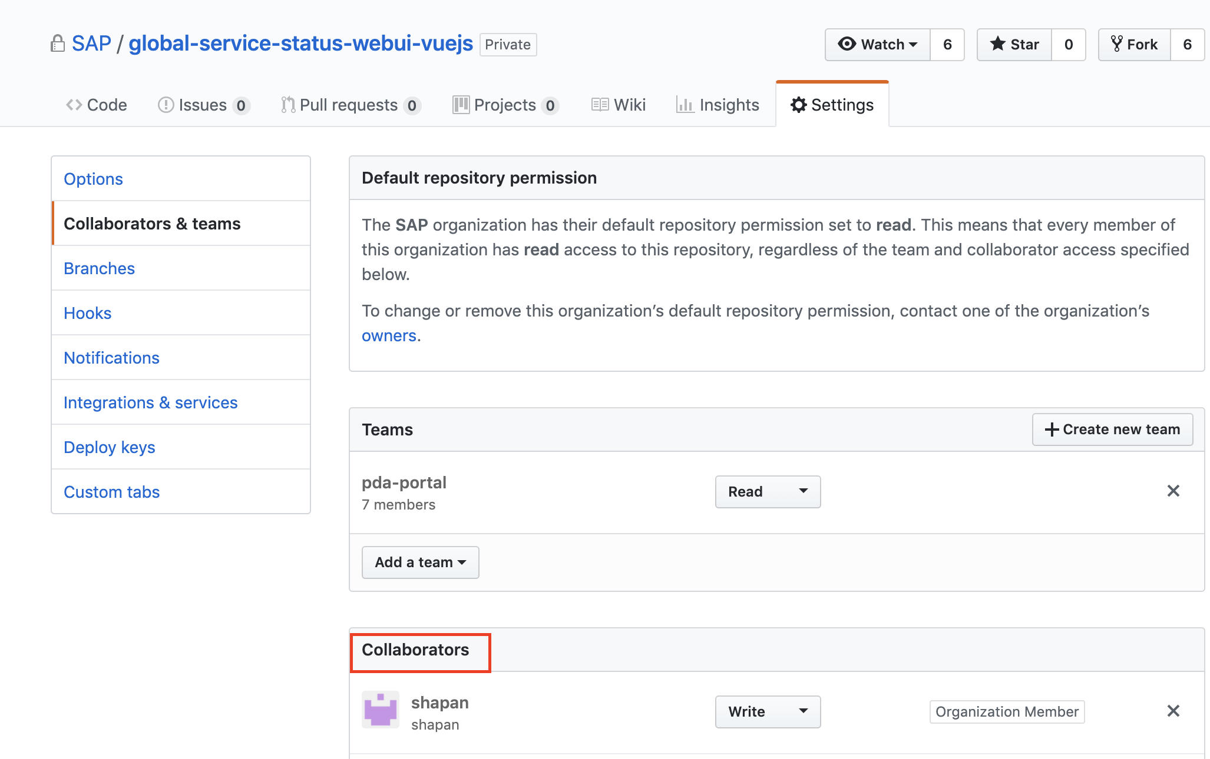
Task: Open the Pull requests tab
Action: (351, 105)
